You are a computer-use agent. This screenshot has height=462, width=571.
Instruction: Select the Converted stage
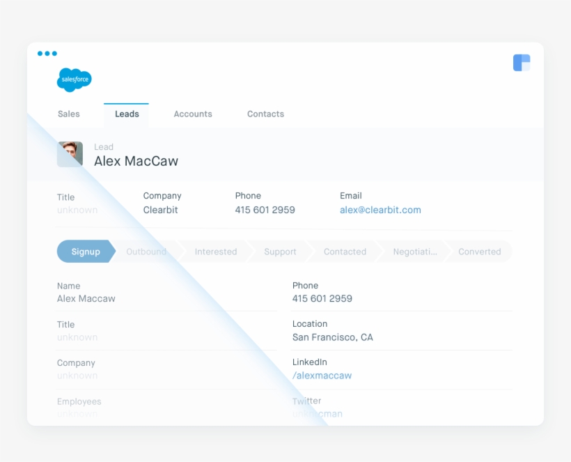pyautogui.click(x=480, y=252)
